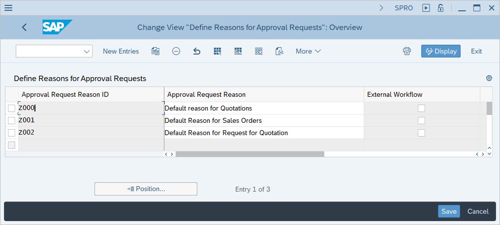500x225 pixels.
Task: Click the Save button
Action: click(449, 211)
